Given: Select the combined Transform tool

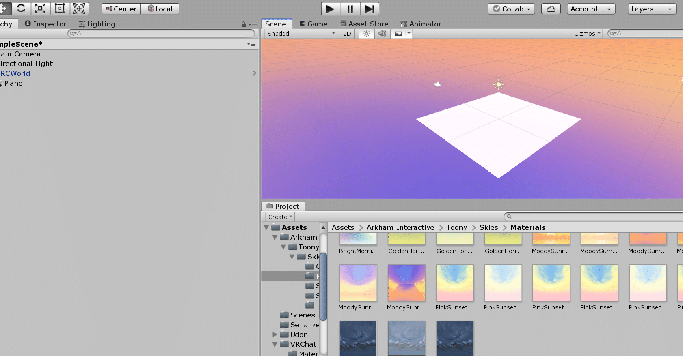Looking at the screenshot, I should pyautogui.click(x=79, y=9).
